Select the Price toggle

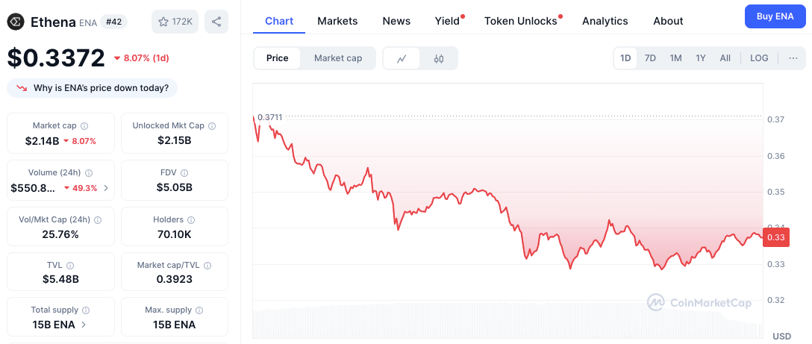tap(277, 58)
